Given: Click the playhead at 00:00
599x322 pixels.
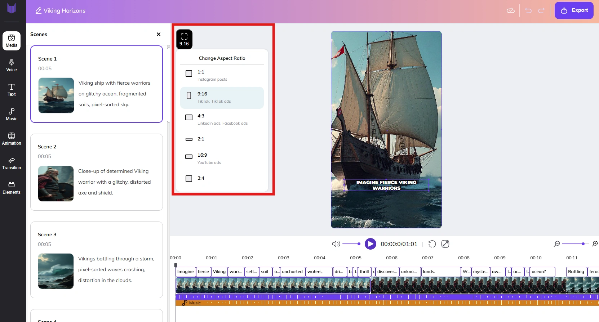Looking at the screenshot, I should [176, 265].
